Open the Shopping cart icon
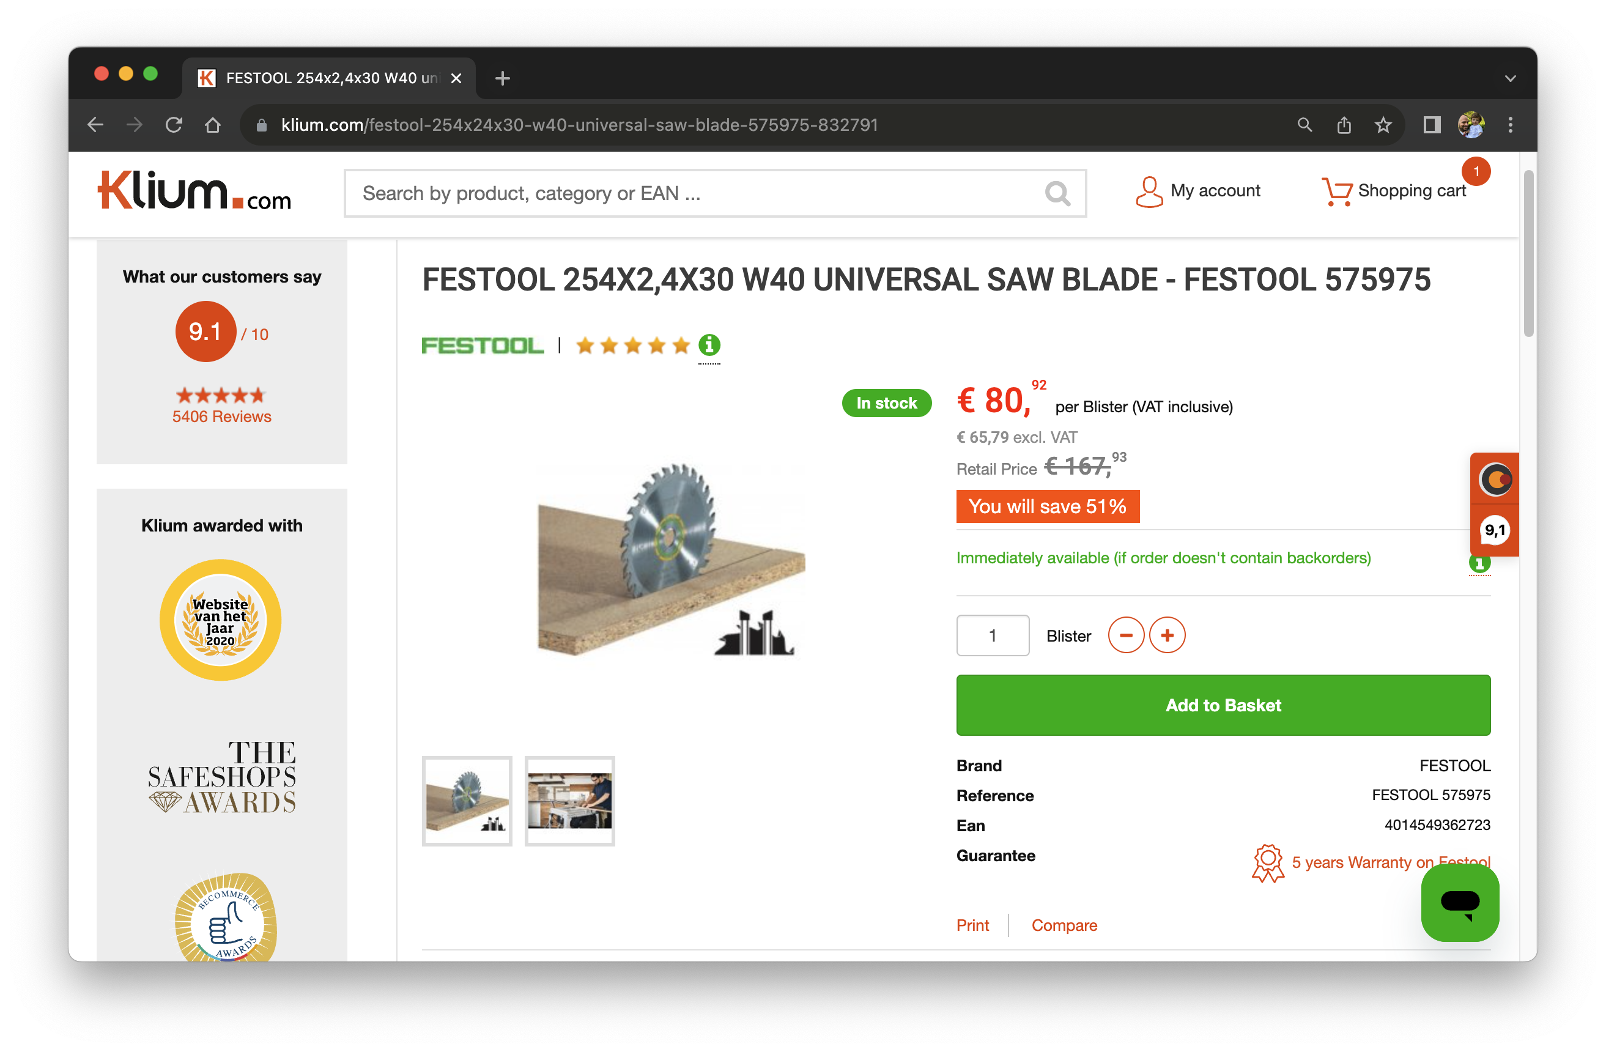Viewport: 1606px width, 1052px height. pyautogui.click(x=1338, y=191)
